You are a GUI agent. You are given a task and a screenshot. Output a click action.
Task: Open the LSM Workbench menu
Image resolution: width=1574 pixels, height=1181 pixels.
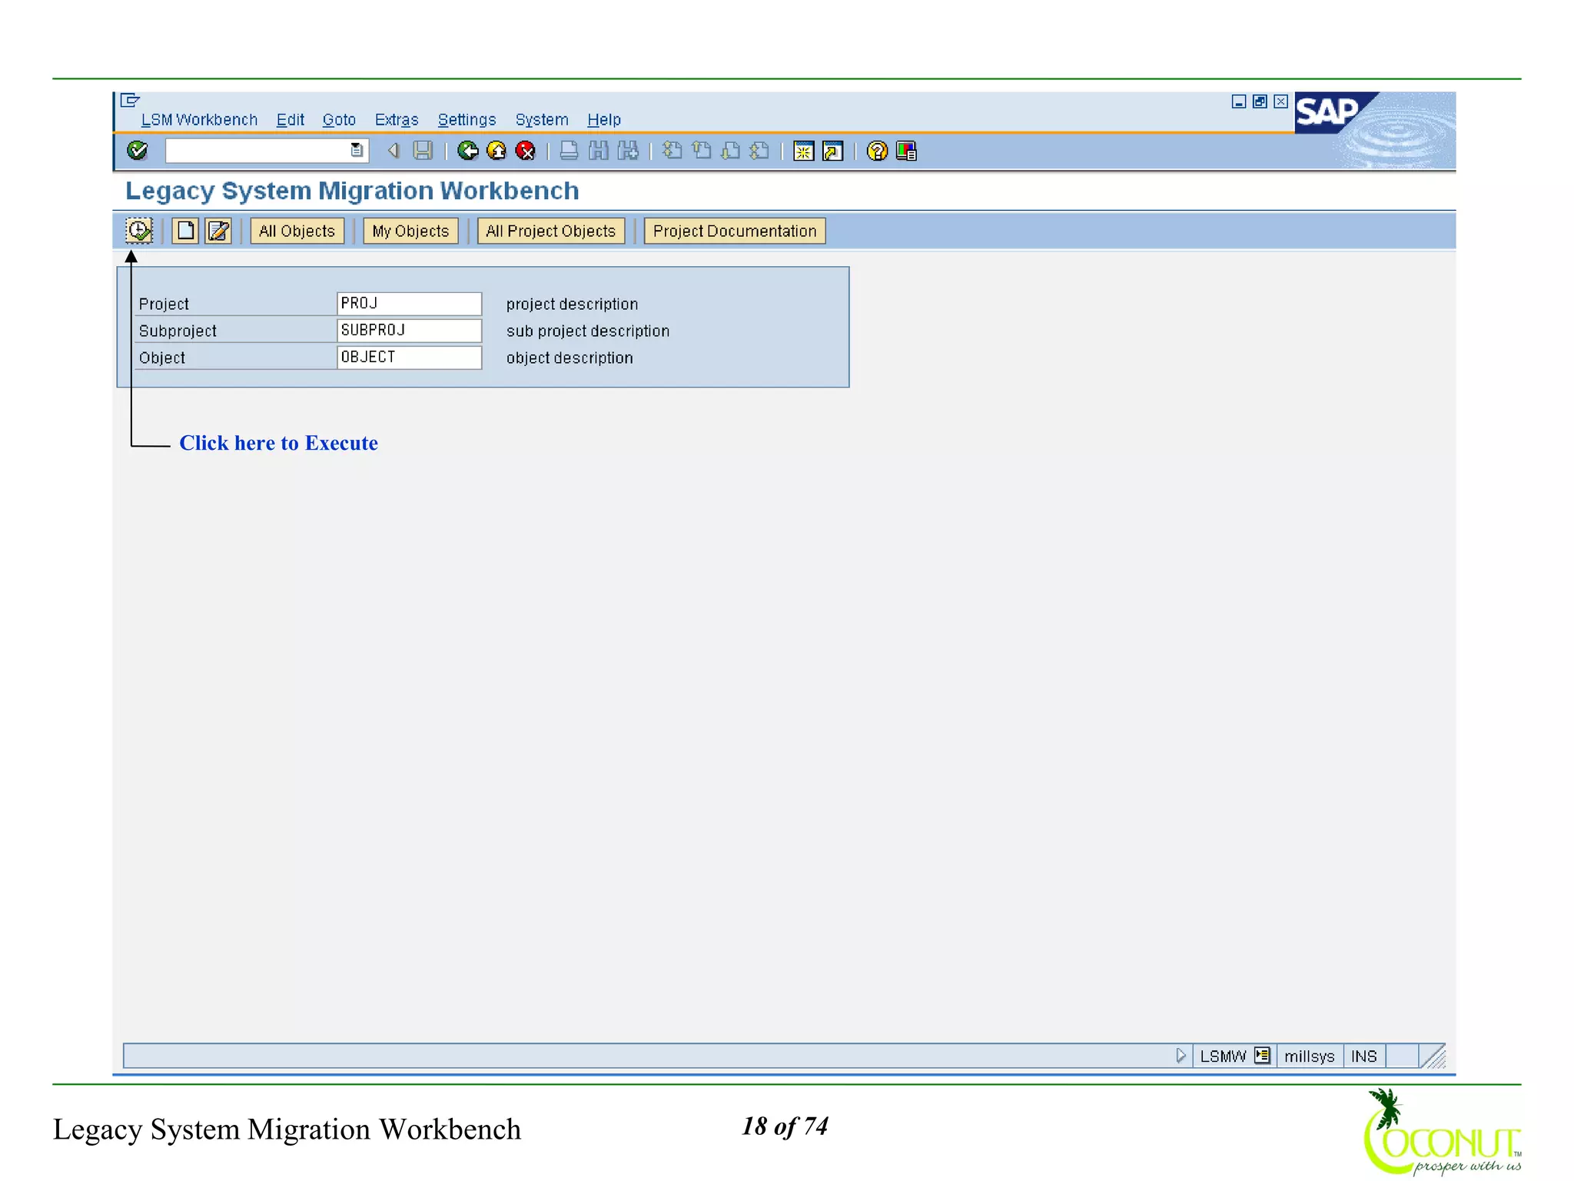pos(199,120)
